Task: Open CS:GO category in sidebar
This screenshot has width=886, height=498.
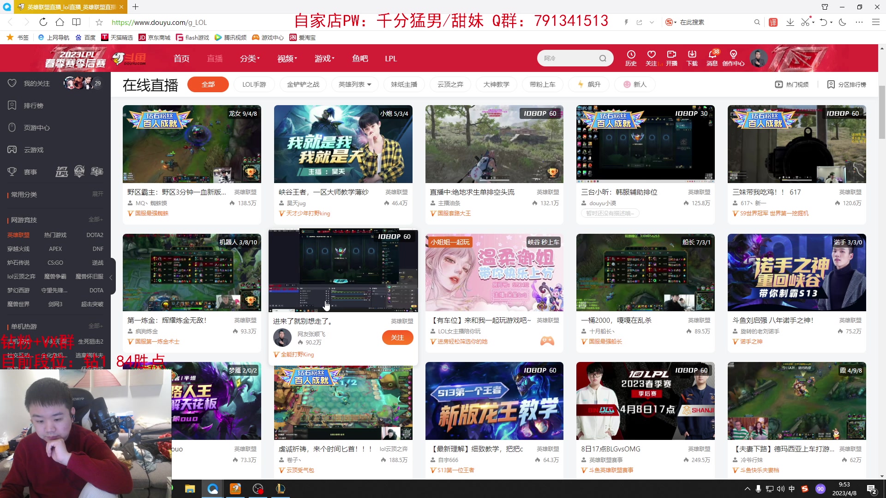Action: (x=55, y=263)
